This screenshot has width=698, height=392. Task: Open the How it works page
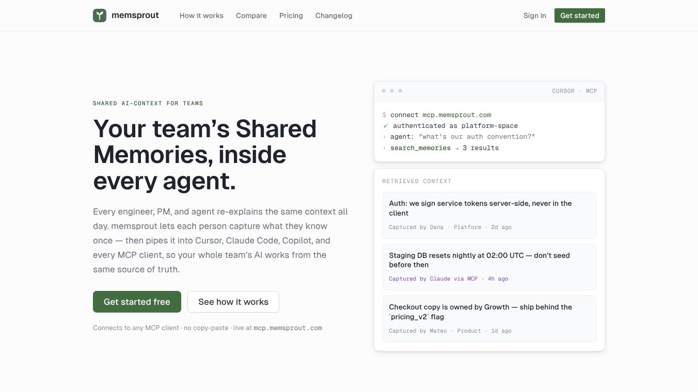pos(201,15)
